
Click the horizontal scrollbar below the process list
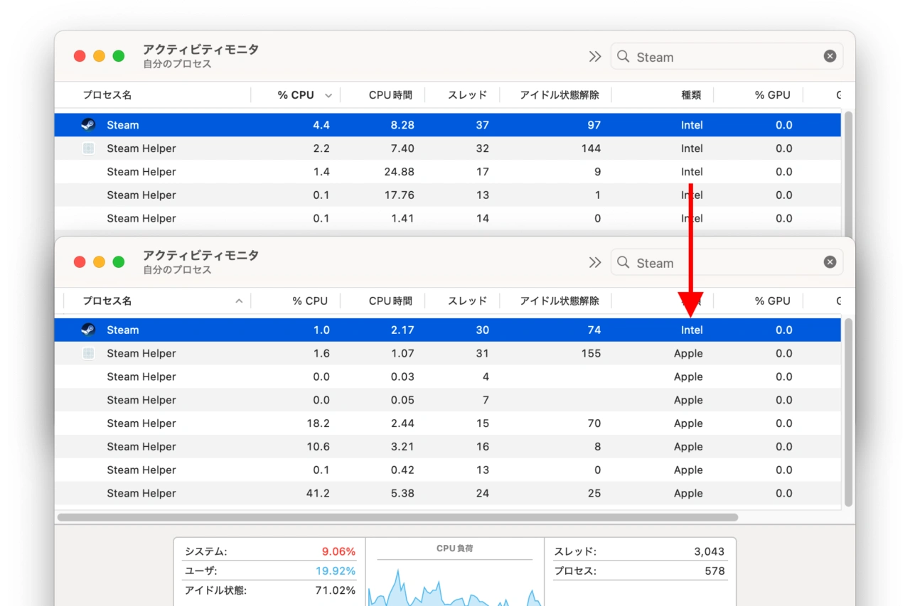tap(398, 517)
